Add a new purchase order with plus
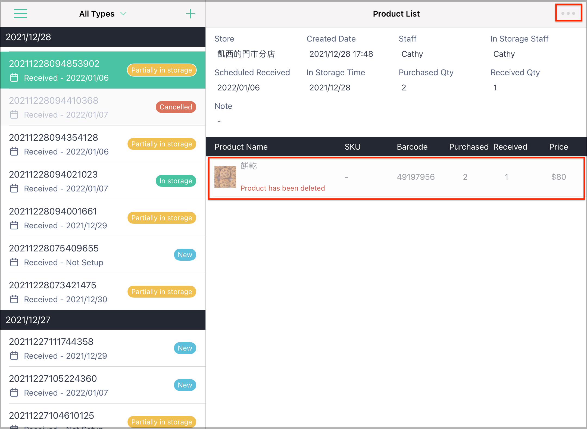587x429 pixels. 191,14
